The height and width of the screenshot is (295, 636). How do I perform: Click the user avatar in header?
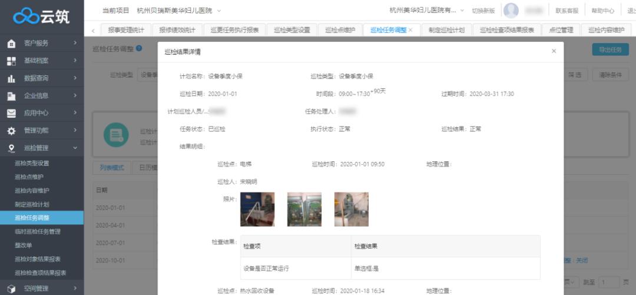click(511, 11)
